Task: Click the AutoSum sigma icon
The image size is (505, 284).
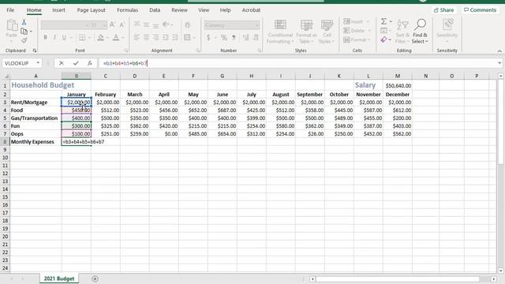Action: (383, 21)
